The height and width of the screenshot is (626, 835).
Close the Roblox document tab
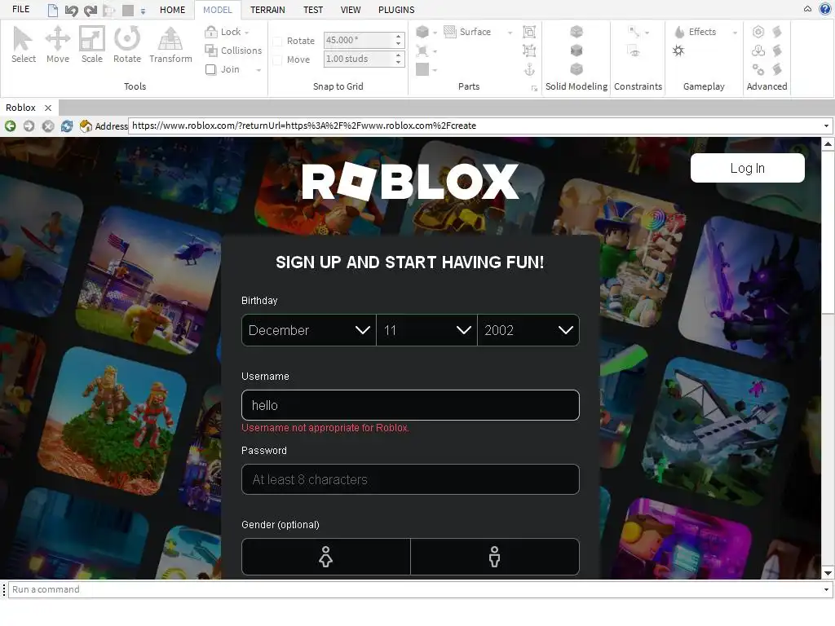48,108
